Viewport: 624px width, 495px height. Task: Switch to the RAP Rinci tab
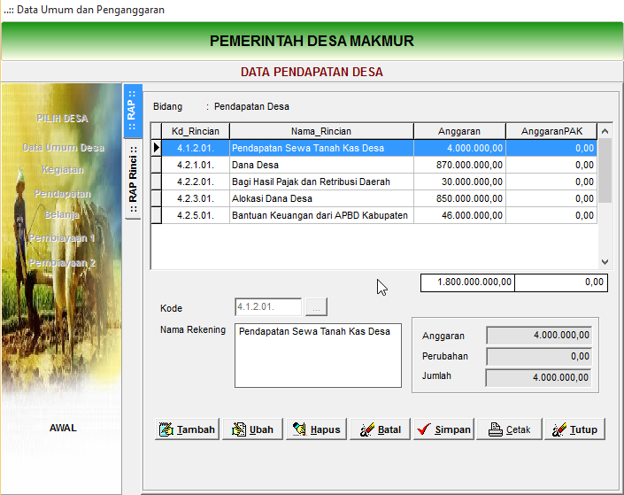point(133,175)
